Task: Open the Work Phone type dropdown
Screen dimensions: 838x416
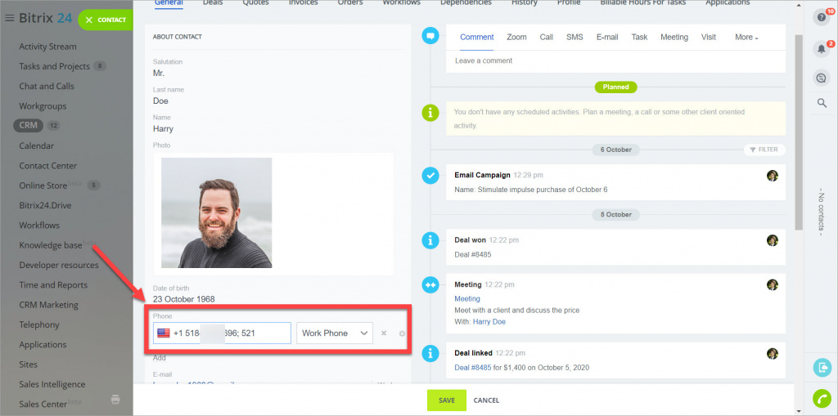Action: coord(335,333)
